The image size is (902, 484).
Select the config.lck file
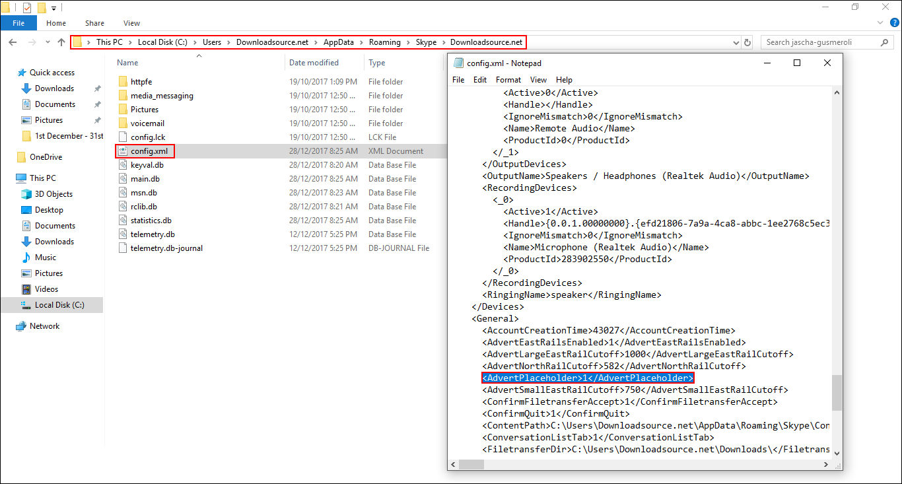(148, 137)
